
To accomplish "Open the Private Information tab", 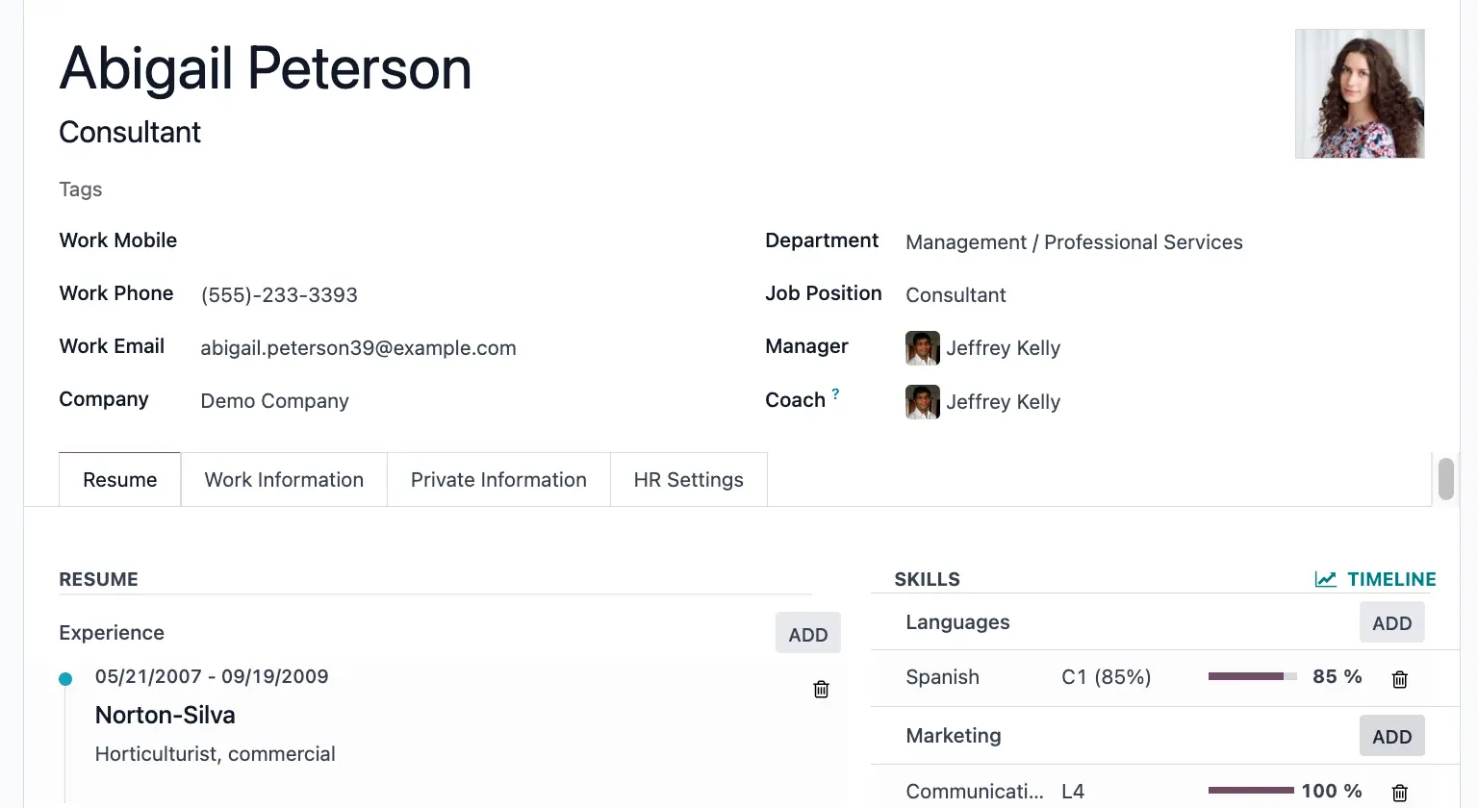I will [x=498, y=479].
